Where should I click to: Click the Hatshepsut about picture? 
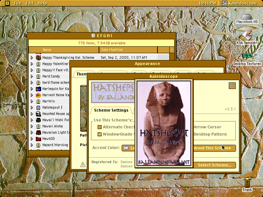coord(164,123)
